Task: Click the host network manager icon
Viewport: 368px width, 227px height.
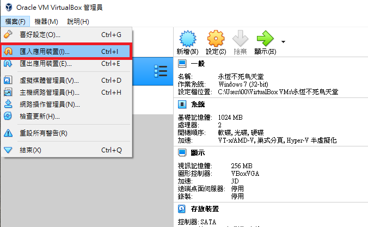Action: tap(8, 92)
